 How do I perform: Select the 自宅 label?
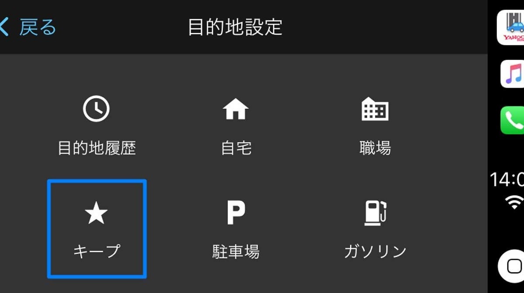coord(236,148)
